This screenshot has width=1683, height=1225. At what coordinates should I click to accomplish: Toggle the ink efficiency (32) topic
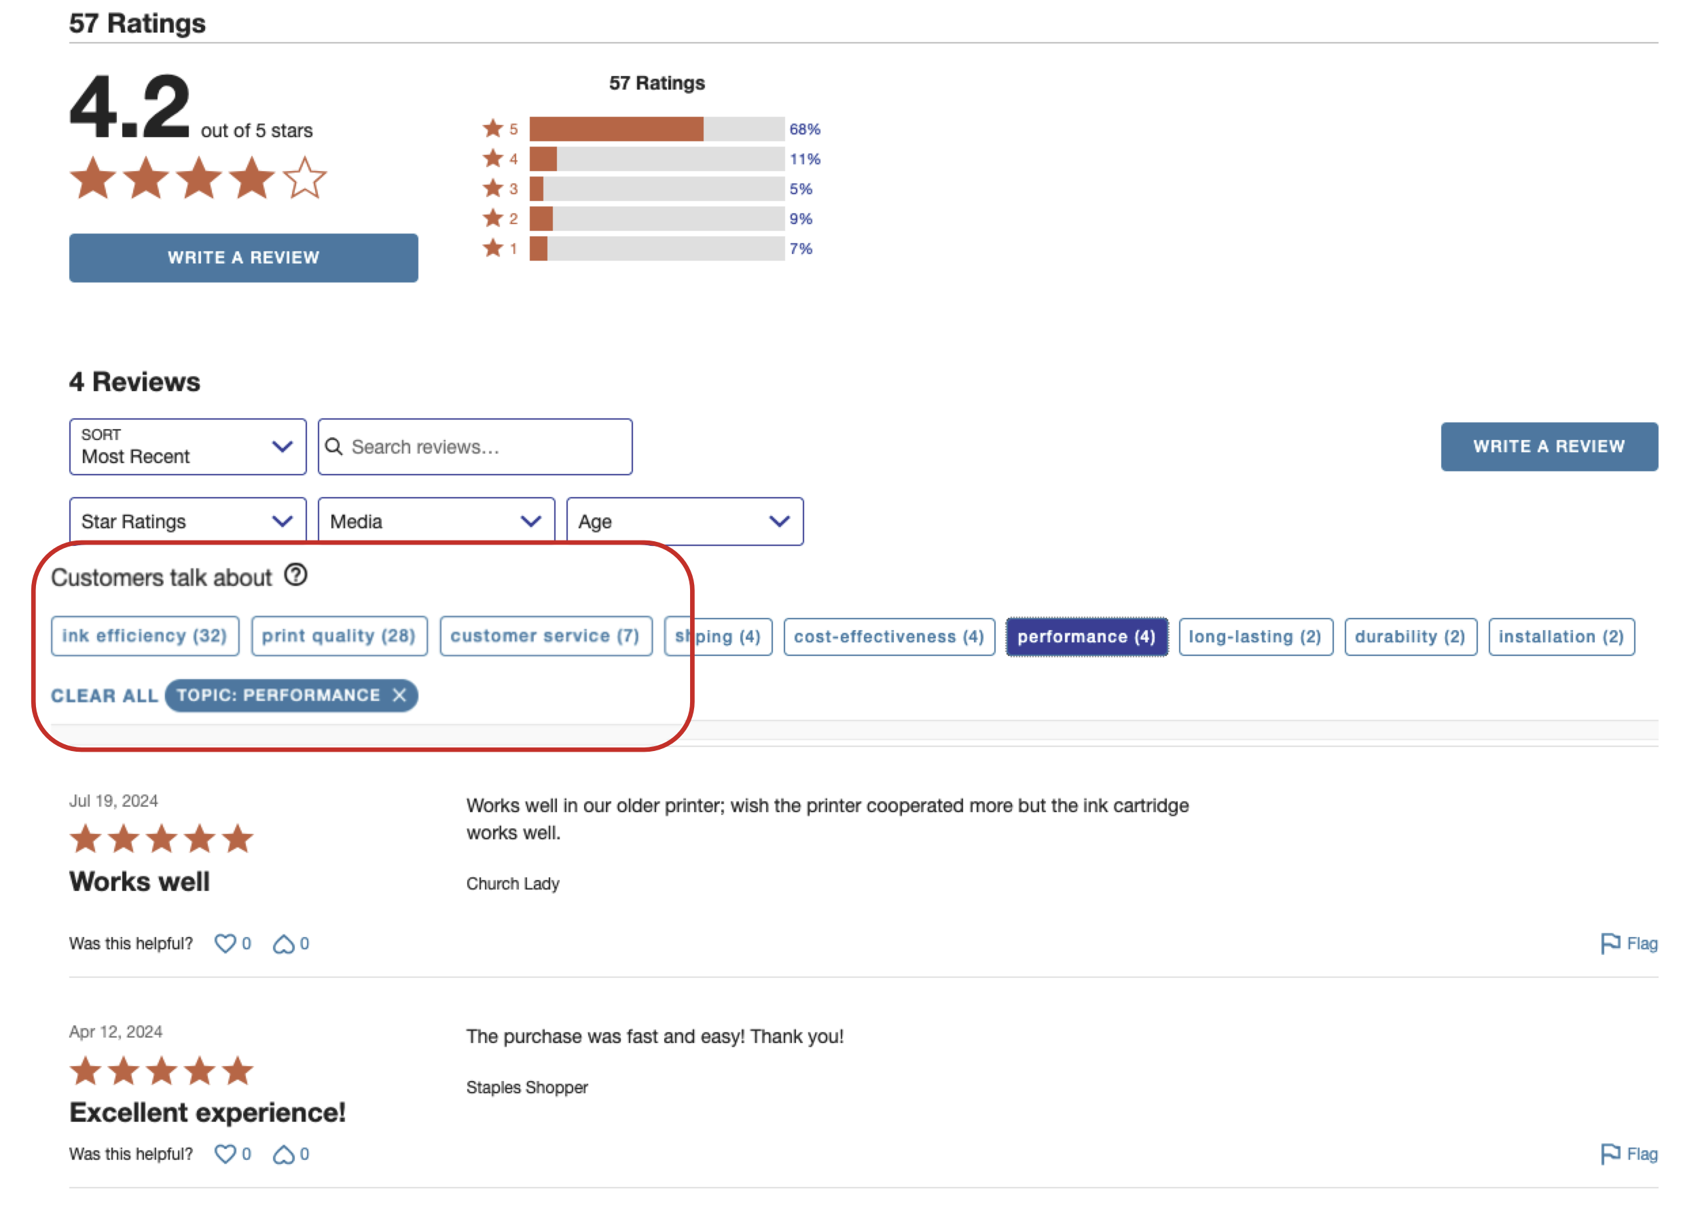(x=145, y=636)
